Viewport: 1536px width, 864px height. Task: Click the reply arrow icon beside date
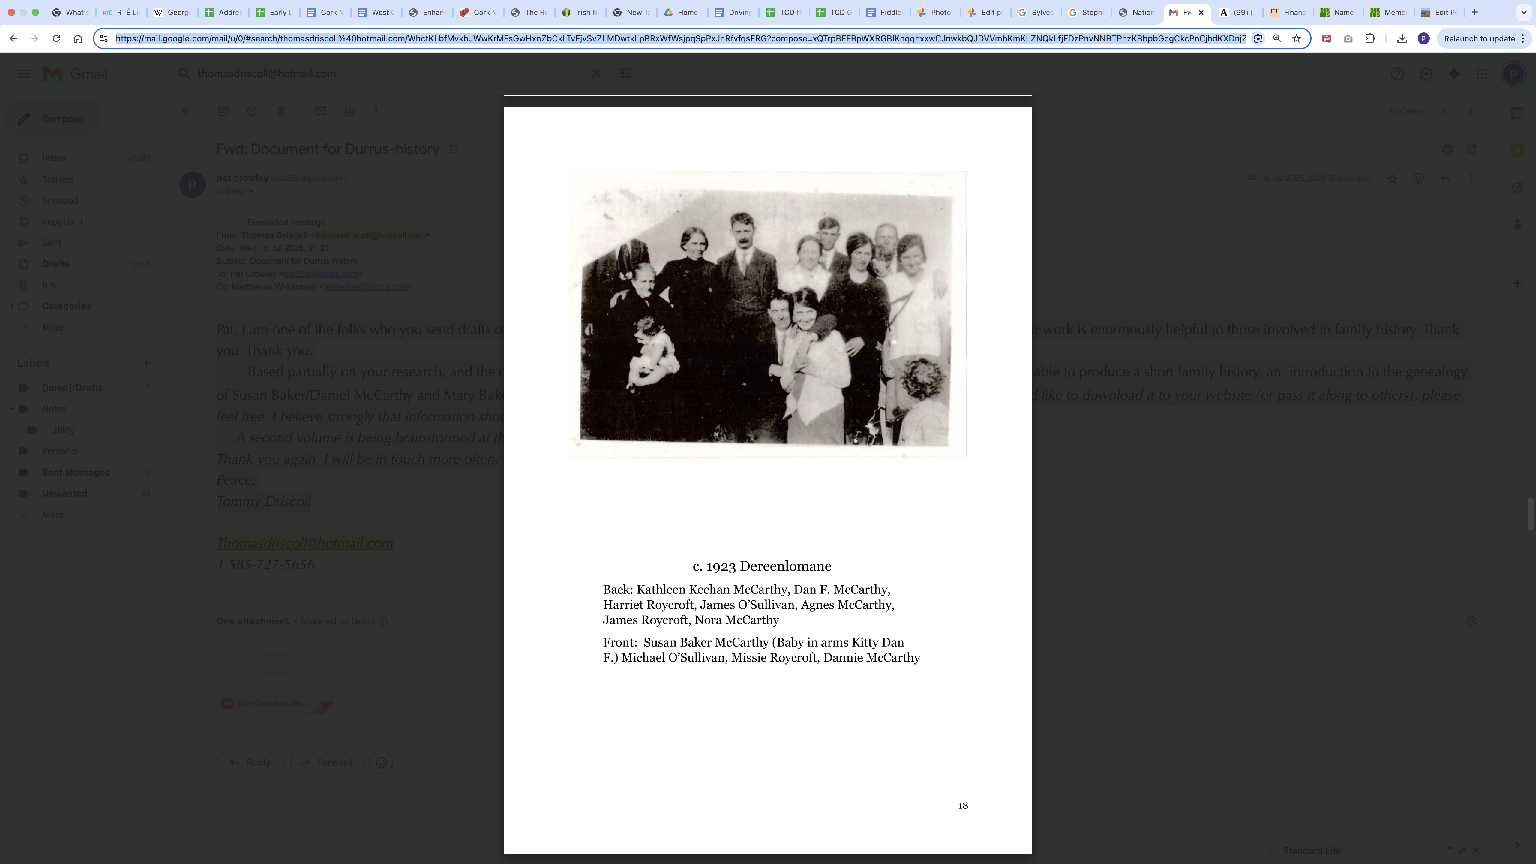click(x=1445, y=178)
